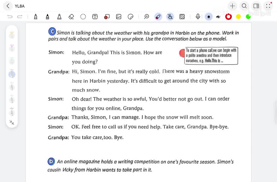
Task: Select the dashed-circle lasso tool
Action: click(x=83, y=17)
